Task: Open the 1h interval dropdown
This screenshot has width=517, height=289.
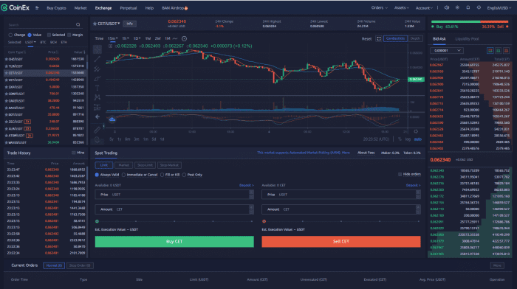Action: (126, 38)
